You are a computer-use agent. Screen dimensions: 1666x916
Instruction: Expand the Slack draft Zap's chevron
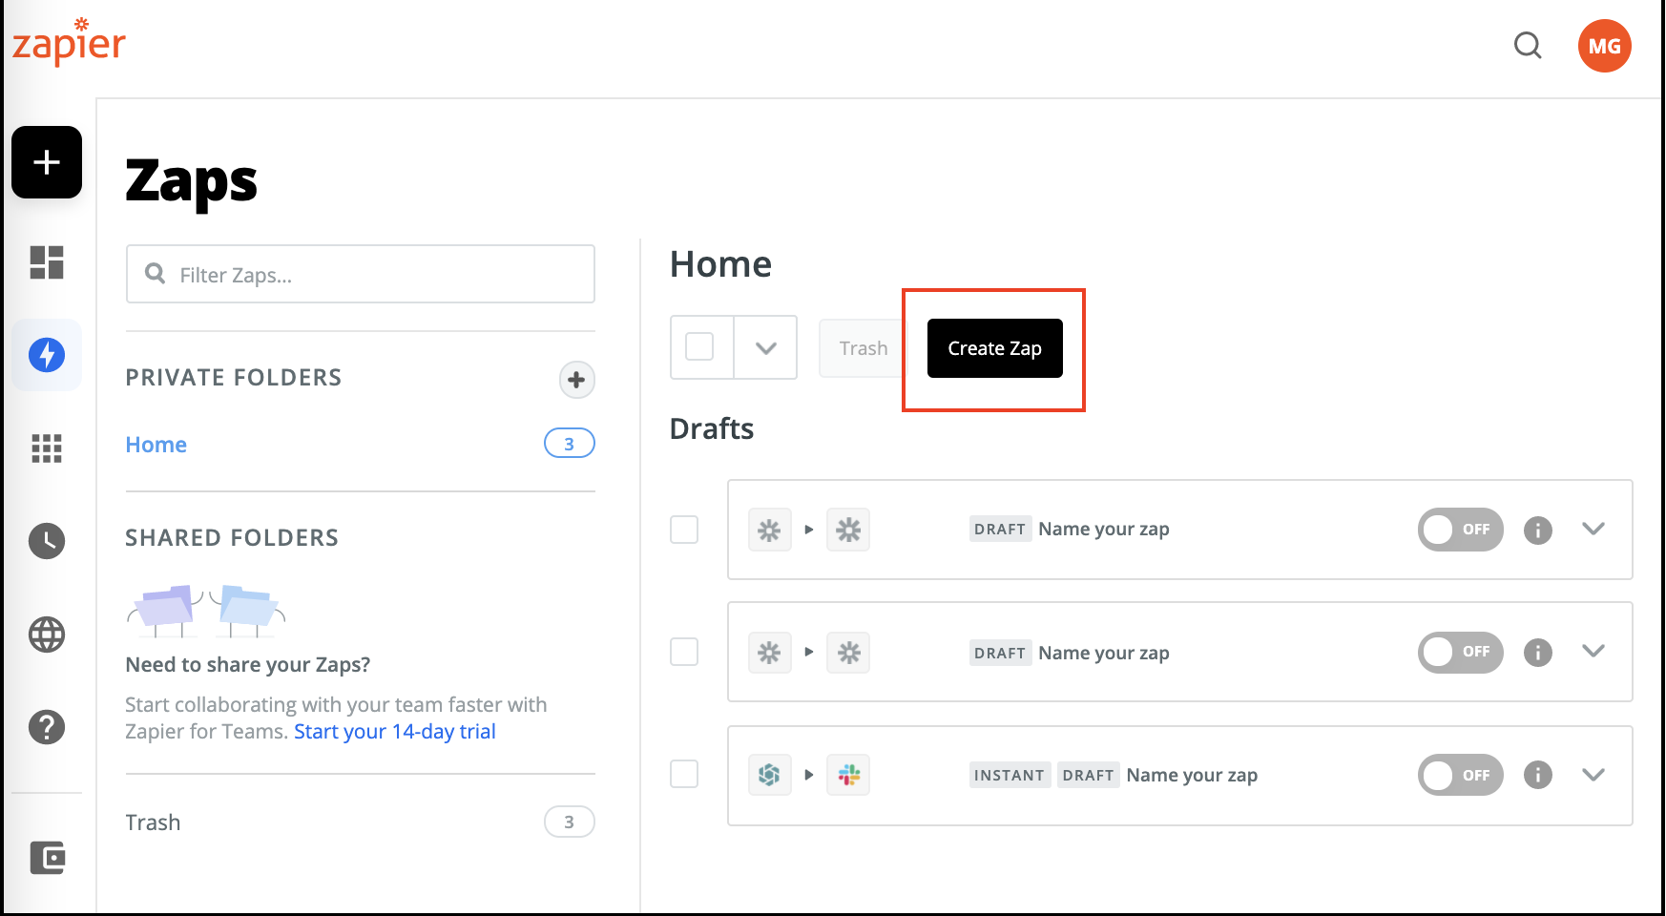coord(1593,775)
